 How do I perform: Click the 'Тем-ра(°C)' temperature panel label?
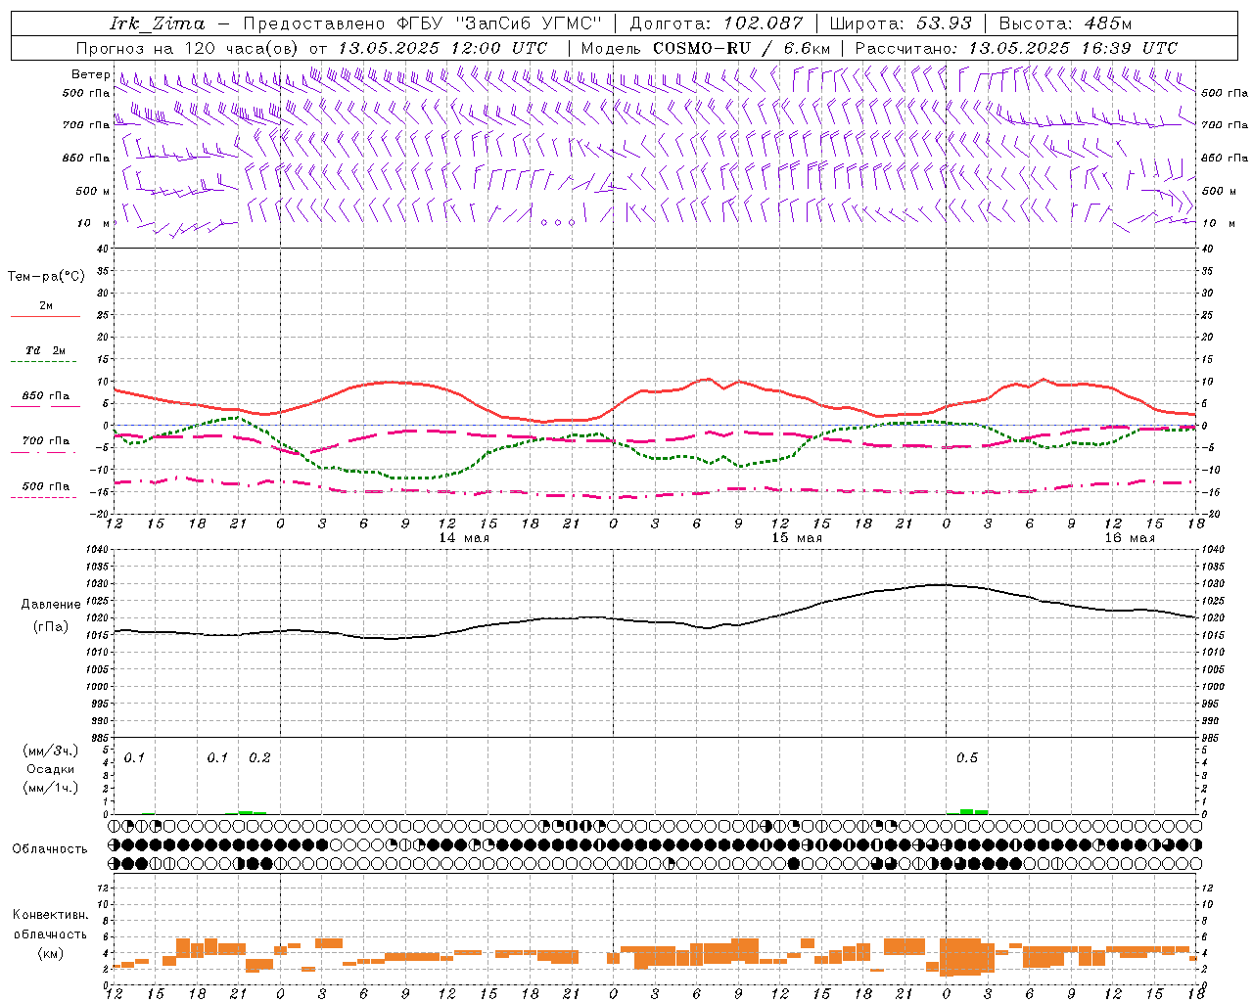pos(46,277)
